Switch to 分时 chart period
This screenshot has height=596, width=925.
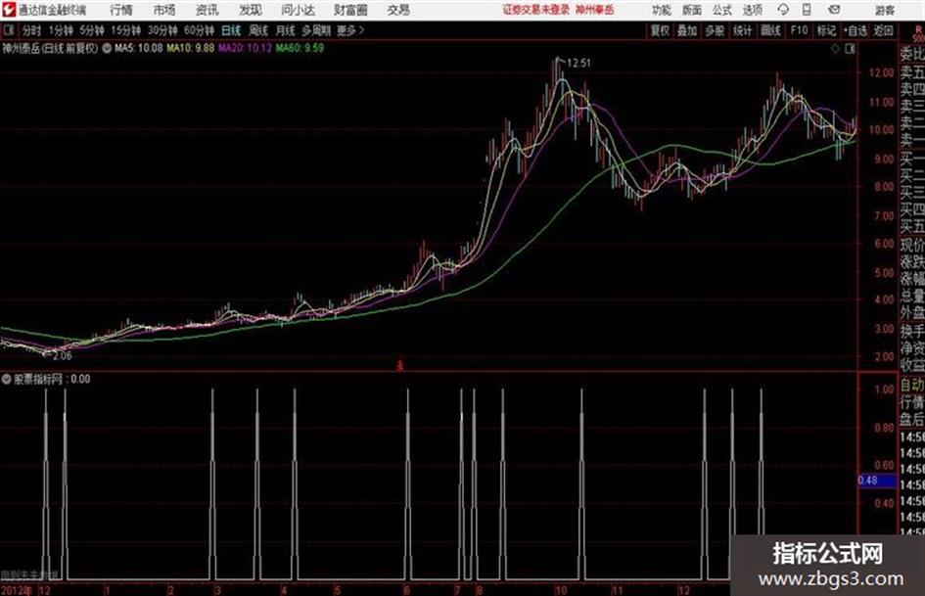[32, 30]
